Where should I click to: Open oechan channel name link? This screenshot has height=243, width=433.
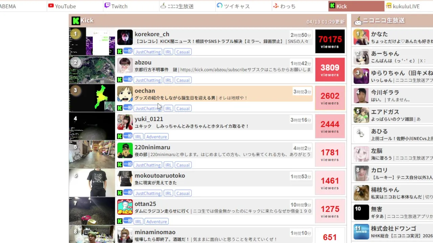tap(145, 91)
